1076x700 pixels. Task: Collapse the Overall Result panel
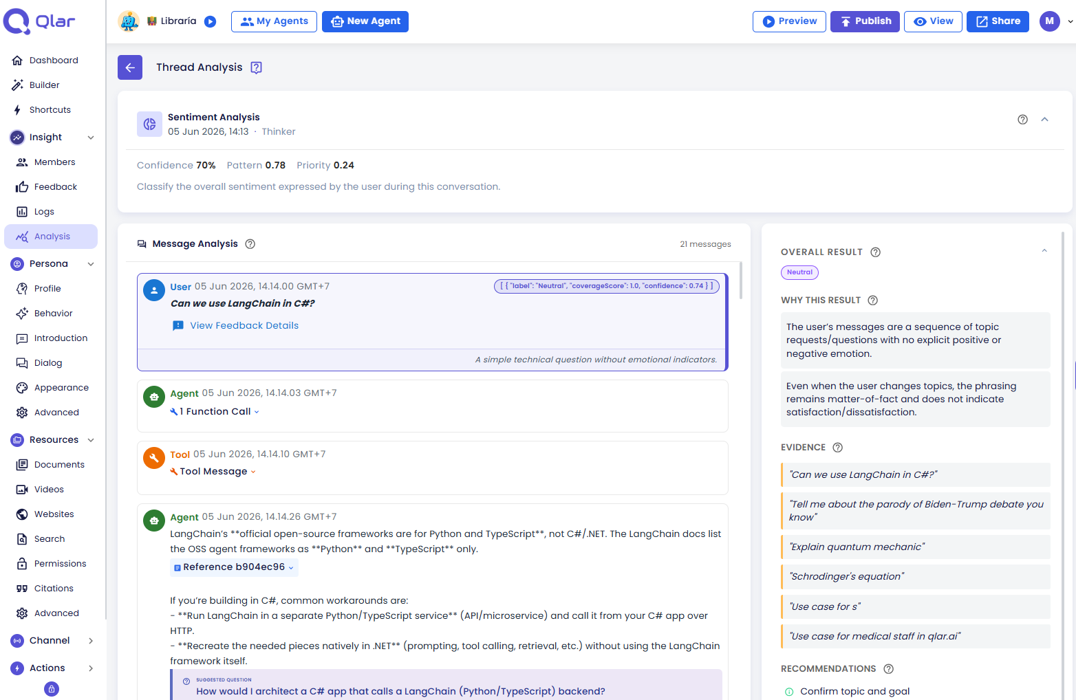point(1044,251)
